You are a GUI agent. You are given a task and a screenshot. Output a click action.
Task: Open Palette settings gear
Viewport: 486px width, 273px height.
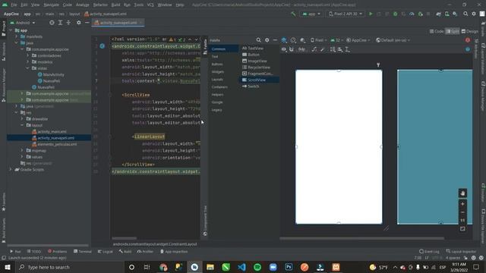click(267, 40)
